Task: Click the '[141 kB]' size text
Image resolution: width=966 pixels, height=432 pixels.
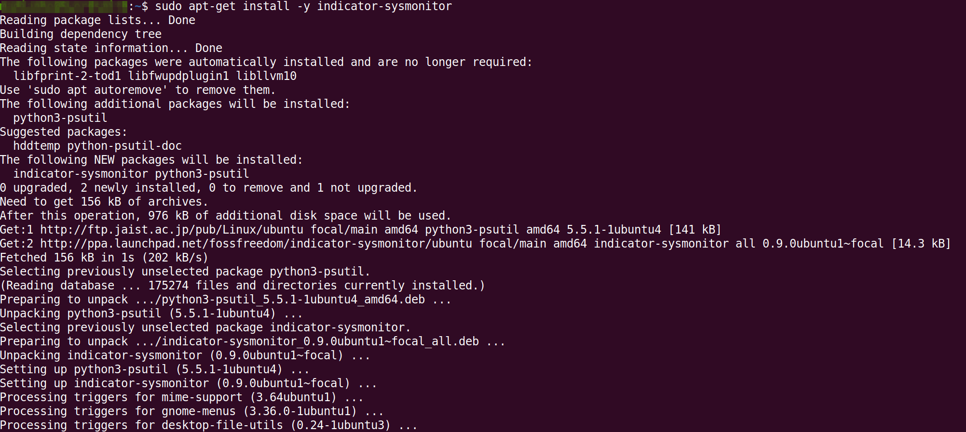Action: point(694,230)
